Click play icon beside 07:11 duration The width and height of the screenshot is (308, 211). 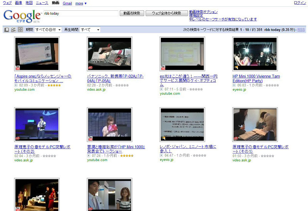coord(161,89)
